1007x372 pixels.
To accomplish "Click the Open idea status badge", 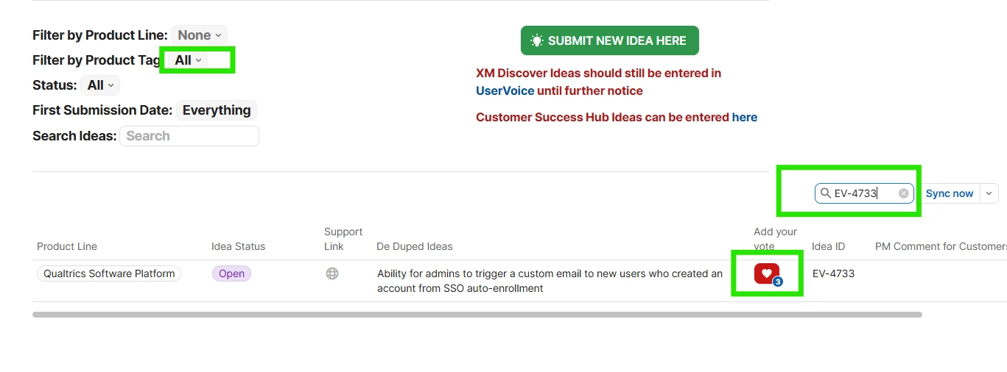I will 231,273.
